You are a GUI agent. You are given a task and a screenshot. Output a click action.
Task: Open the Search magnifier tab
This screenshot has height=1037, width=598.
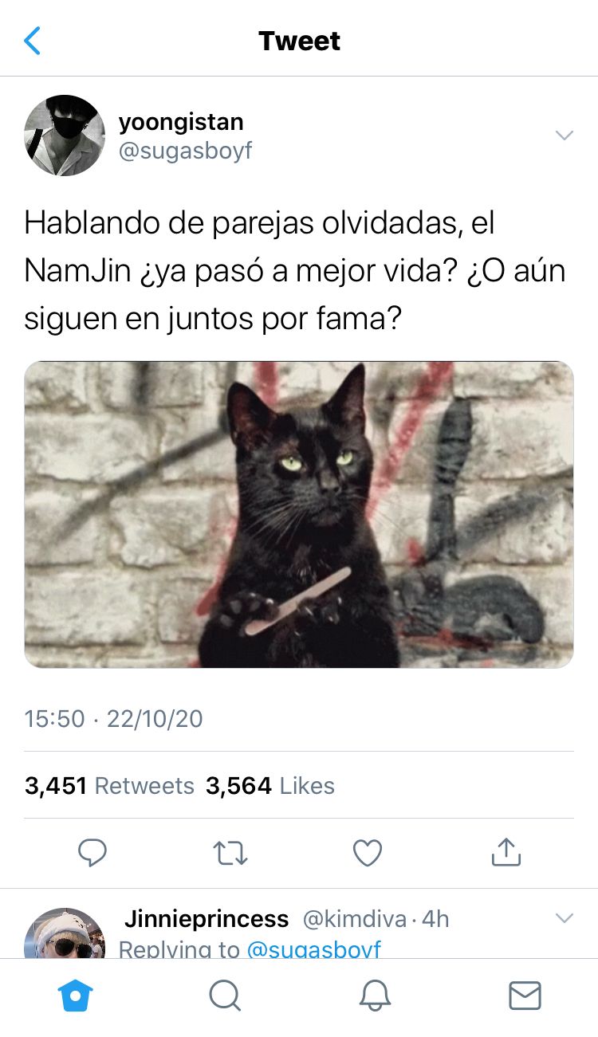(x=224, y=996)
